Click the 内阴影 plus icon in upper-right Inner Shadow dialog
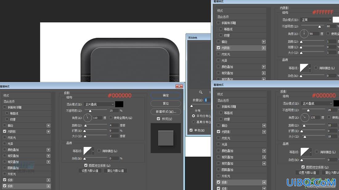This screenshot has height=190, width=339. click(264, 48)
